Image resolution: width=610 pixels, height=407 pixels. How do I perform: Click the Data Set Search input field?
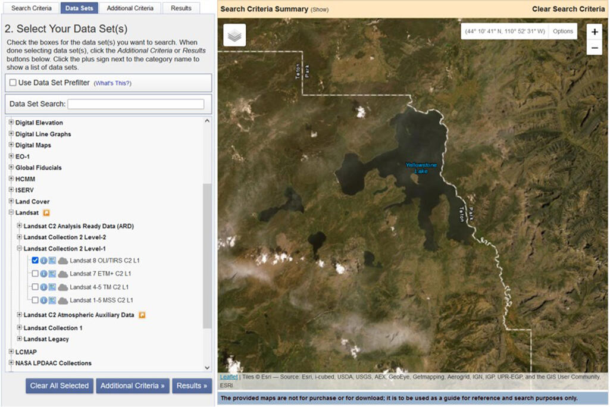click(x=136, y=104)
